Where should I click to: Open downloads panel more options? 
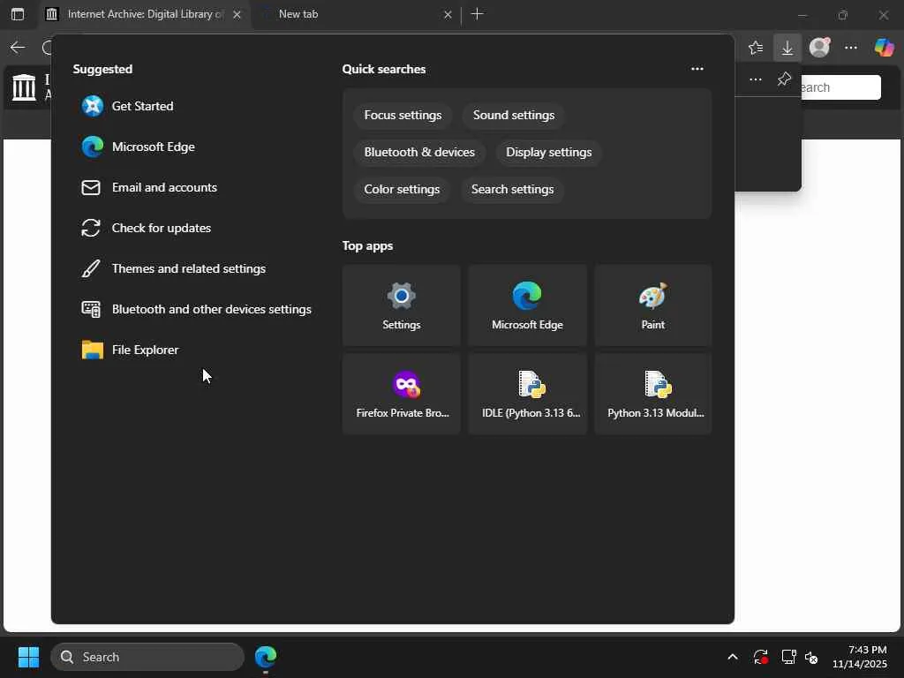[756, 79]
